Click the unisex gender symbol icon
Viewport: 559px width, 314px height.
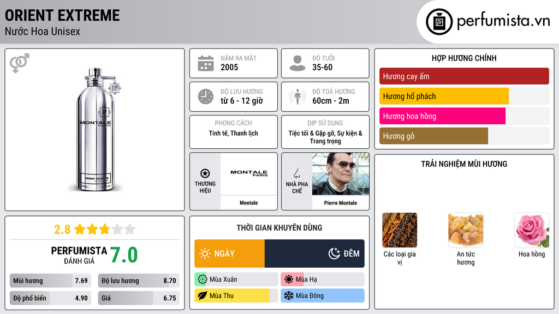coord(20,63)
